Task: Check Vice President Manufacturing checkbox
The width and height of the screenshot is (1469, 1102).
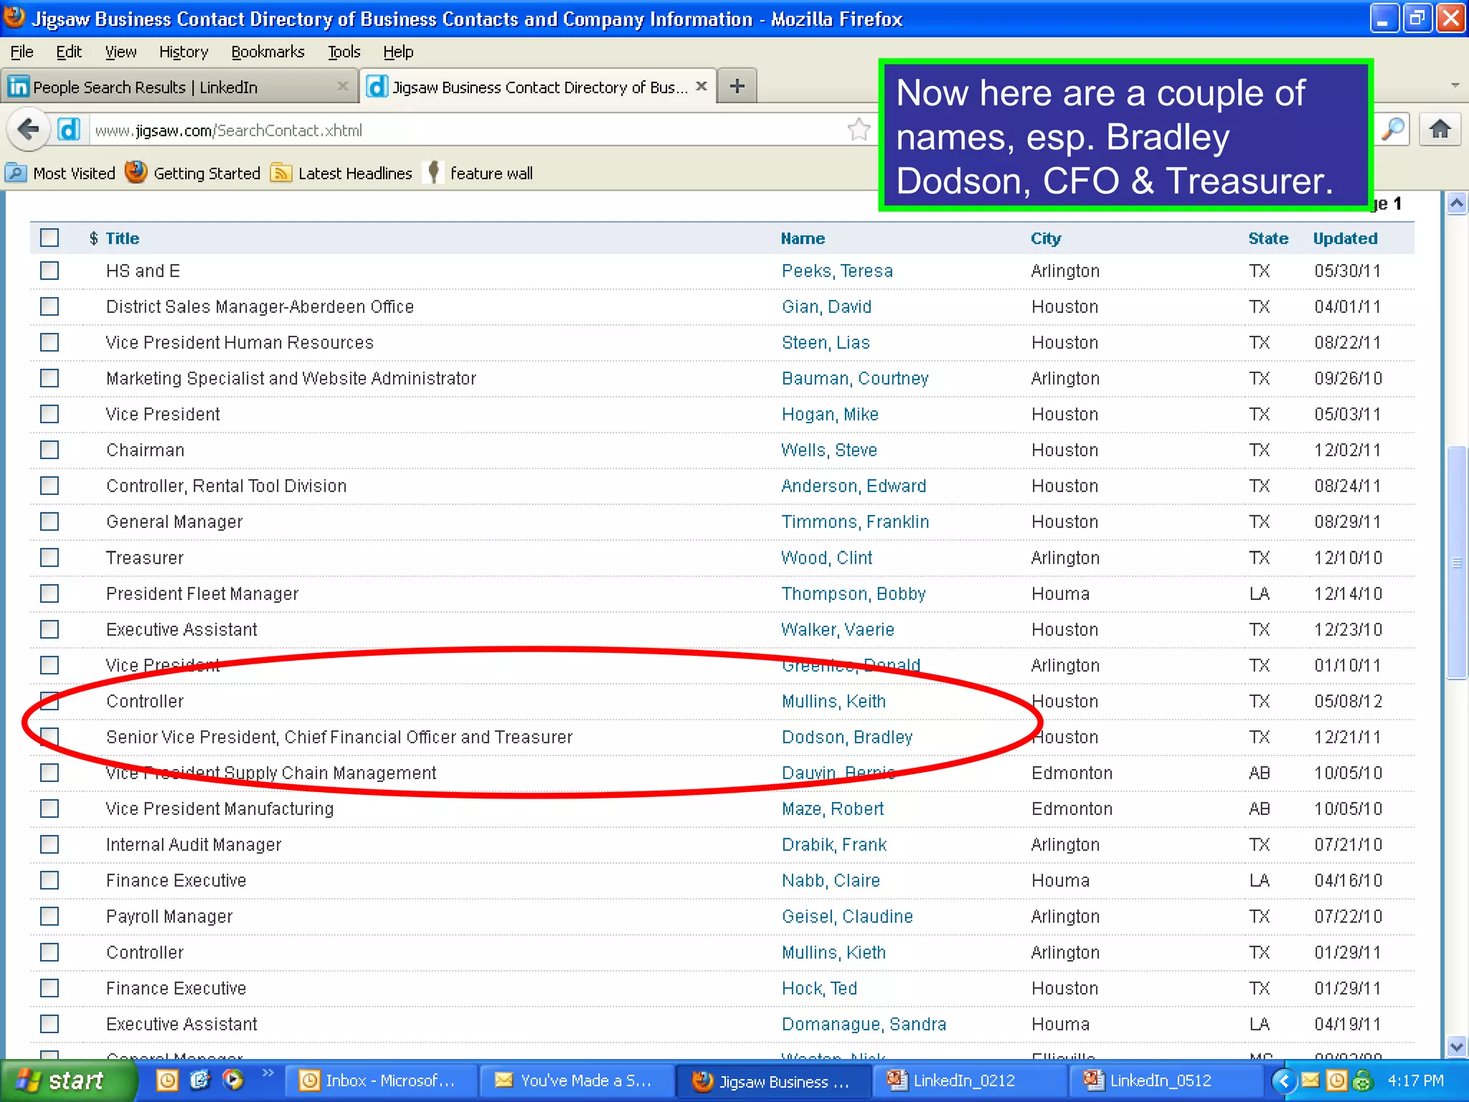Action: pos(49,809)
